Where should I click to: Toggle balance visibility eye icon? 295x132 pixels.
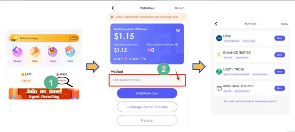(178, 30)
